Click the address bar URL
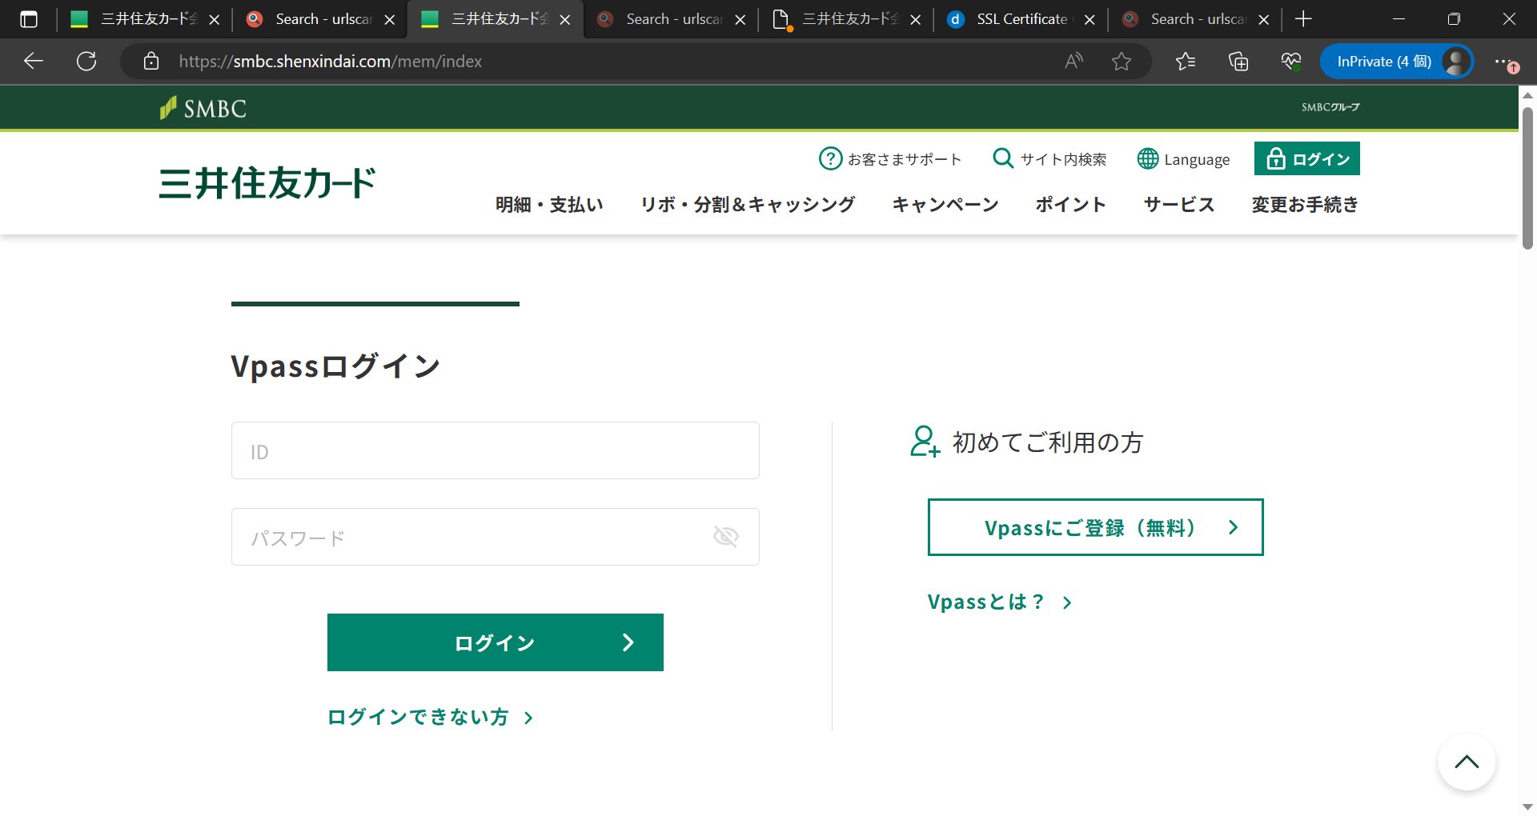Image resolution: width=1537 pixels, height=816 pixels. (330, 61)
